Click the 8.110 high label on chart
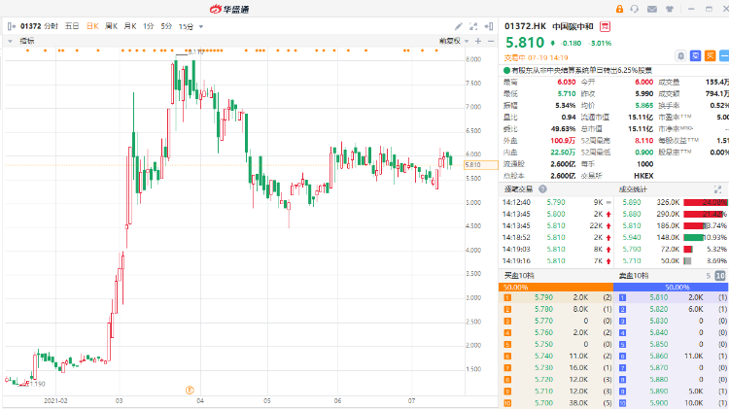The height and width of the screenshot is (409, 729). (x=195, y=52)
